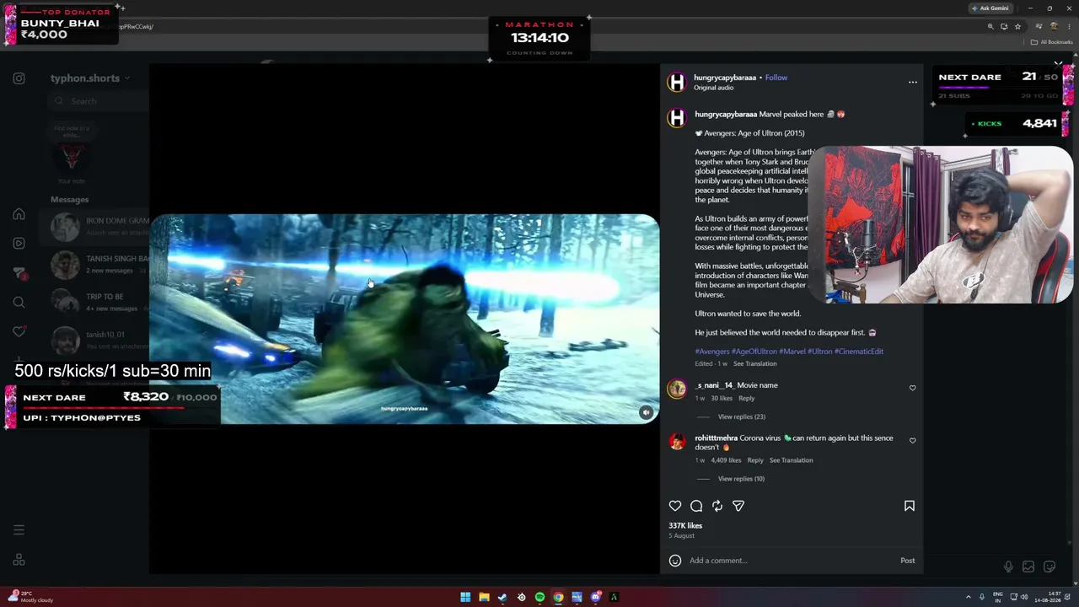Like the reel with the heart icon

(675, 506)
